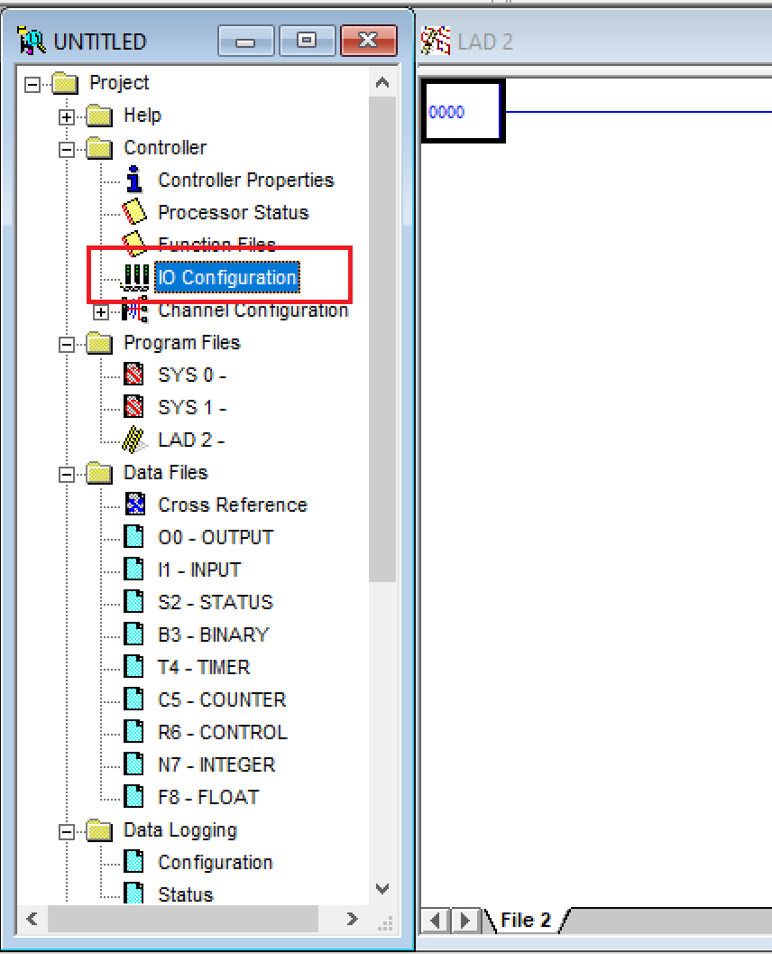Collapse the Controller folder node
The height and width of the screenshot is (954, 772).
point(66,149)
